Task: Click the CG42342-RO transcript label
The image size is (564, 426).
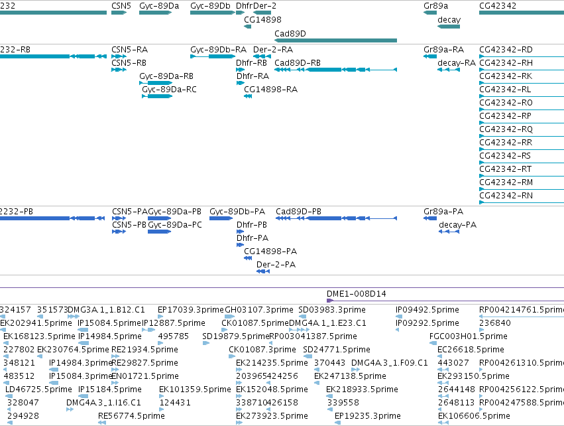Action: click(506, 103)
